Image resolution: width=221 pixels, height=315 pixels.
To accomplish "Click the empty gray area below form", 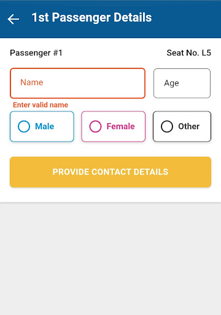I will pos(110,259).
